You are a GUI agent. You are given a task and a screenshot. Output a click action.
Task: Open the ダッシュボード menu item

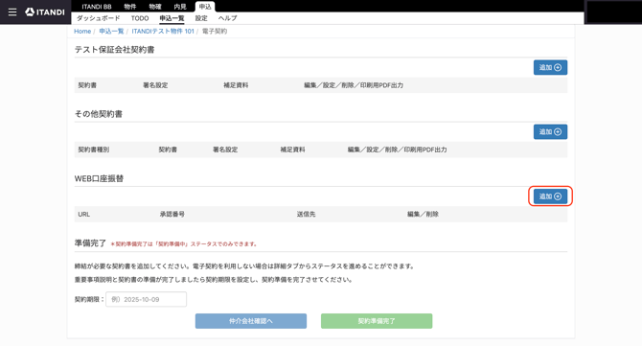click(99, 18)
